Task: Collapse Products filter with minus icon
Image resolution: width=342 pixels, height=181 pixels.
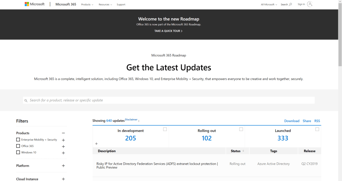Action: 63,133
